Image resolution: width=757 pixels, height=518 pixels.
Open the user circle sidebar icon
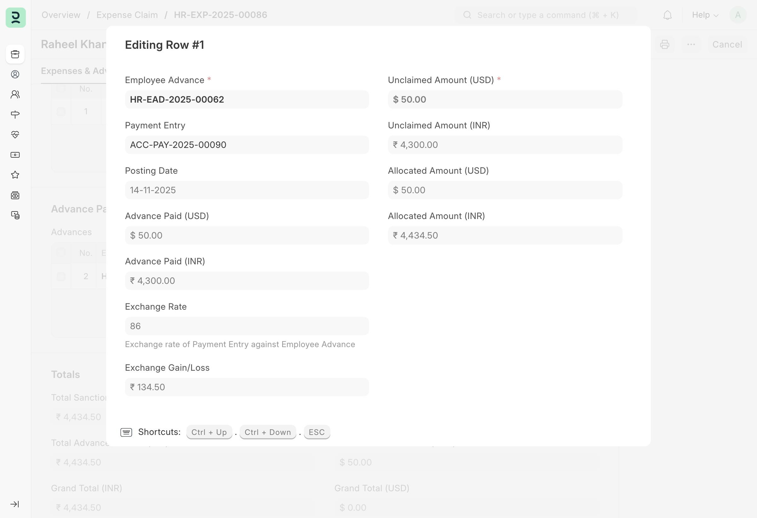point(15,74)
